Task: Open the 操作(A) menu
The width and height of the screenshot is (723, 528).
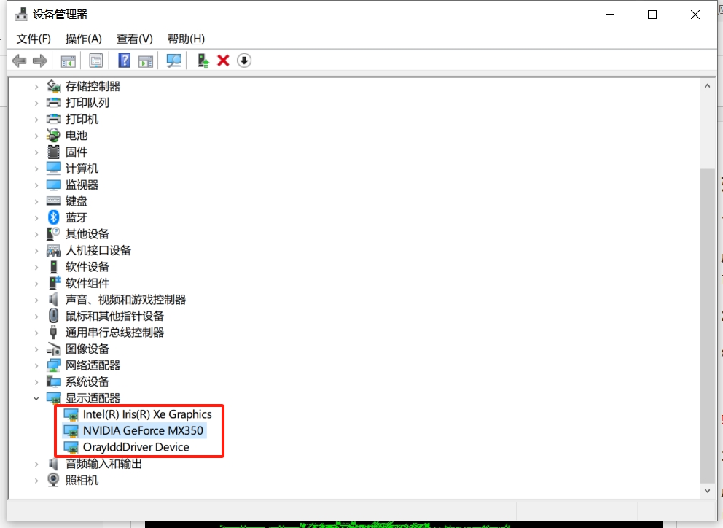Action: pyautogui.click(x=84, y=39)
